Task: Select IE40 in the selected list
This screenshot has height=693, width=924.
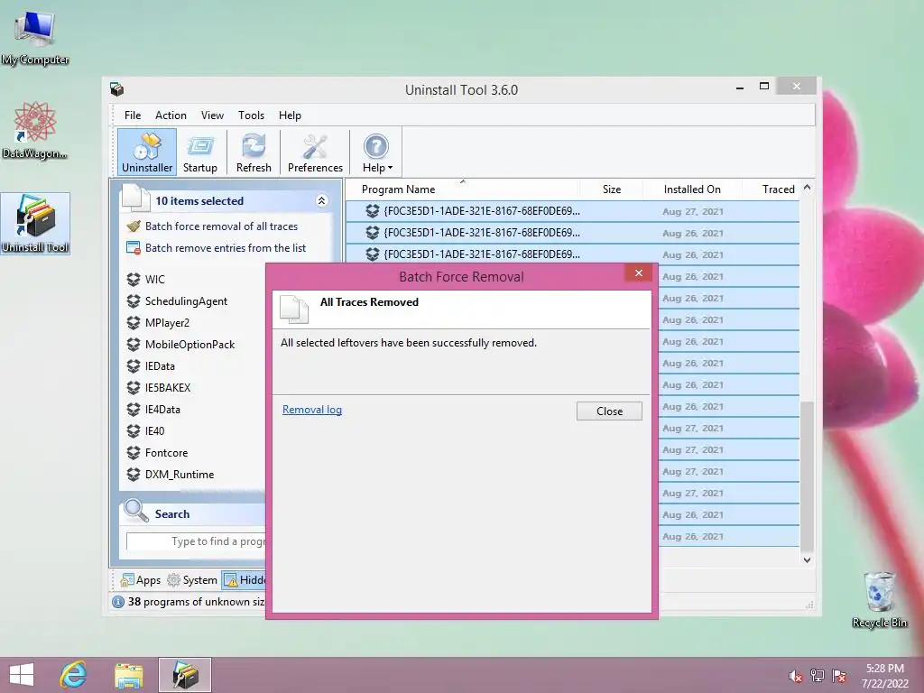Action: [154, 431]
